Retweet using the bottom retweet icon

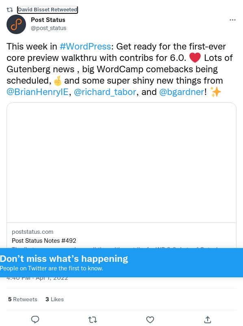coord(93,320)
